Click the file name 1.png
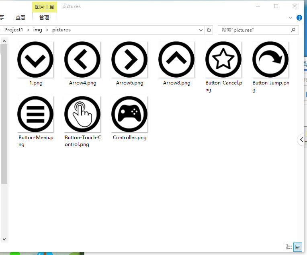Viewport: 307px width, 255px height. pos(36,83)
